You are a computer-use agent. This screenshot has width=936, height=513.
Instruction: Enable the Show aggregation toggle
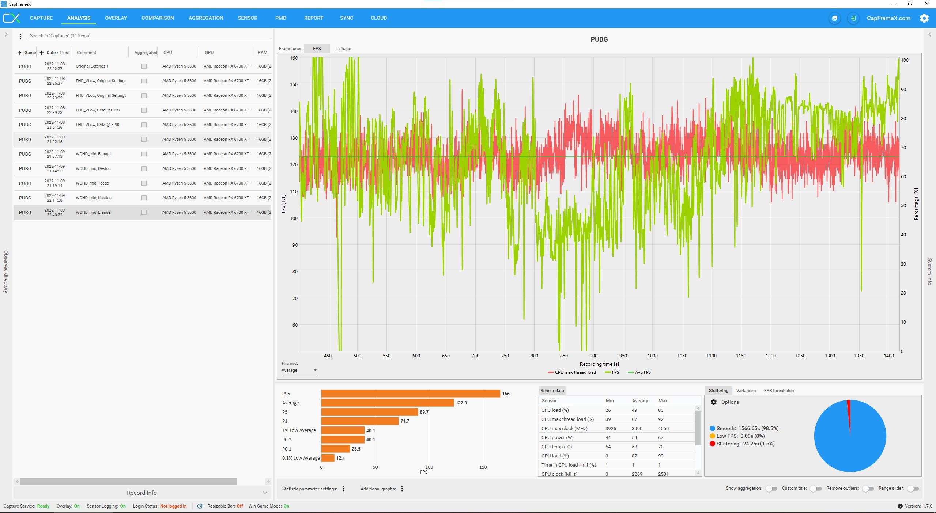point(771,489)
